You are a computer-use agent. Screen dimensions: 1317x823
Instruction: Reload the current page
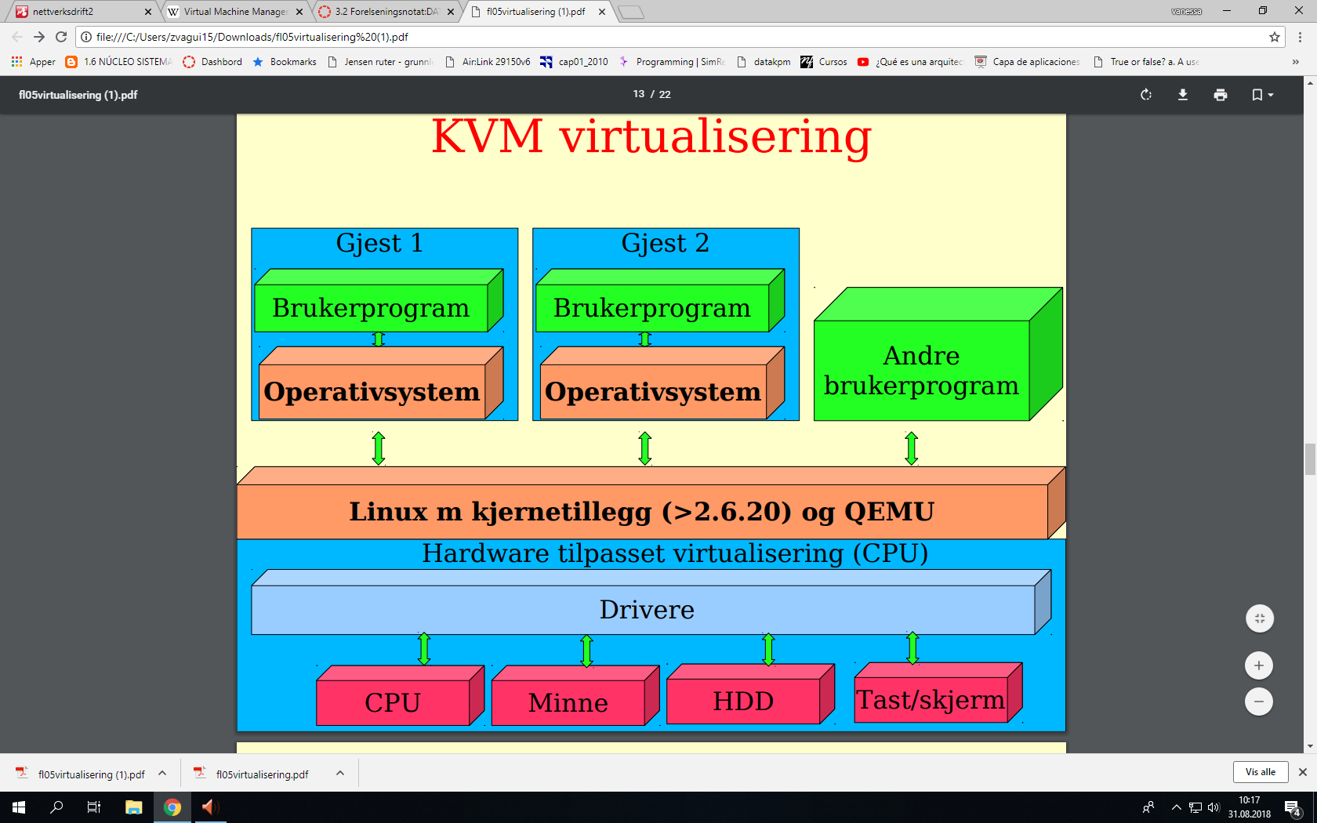[x=61, y=37]
